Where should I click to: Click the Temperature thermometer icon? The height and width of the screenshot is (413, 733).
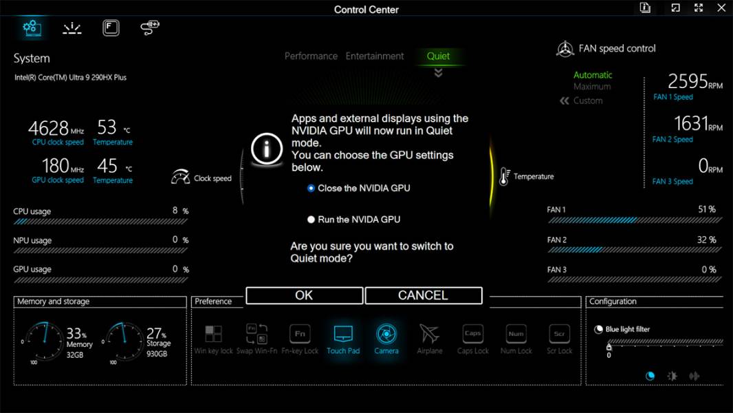click(505, 176)
